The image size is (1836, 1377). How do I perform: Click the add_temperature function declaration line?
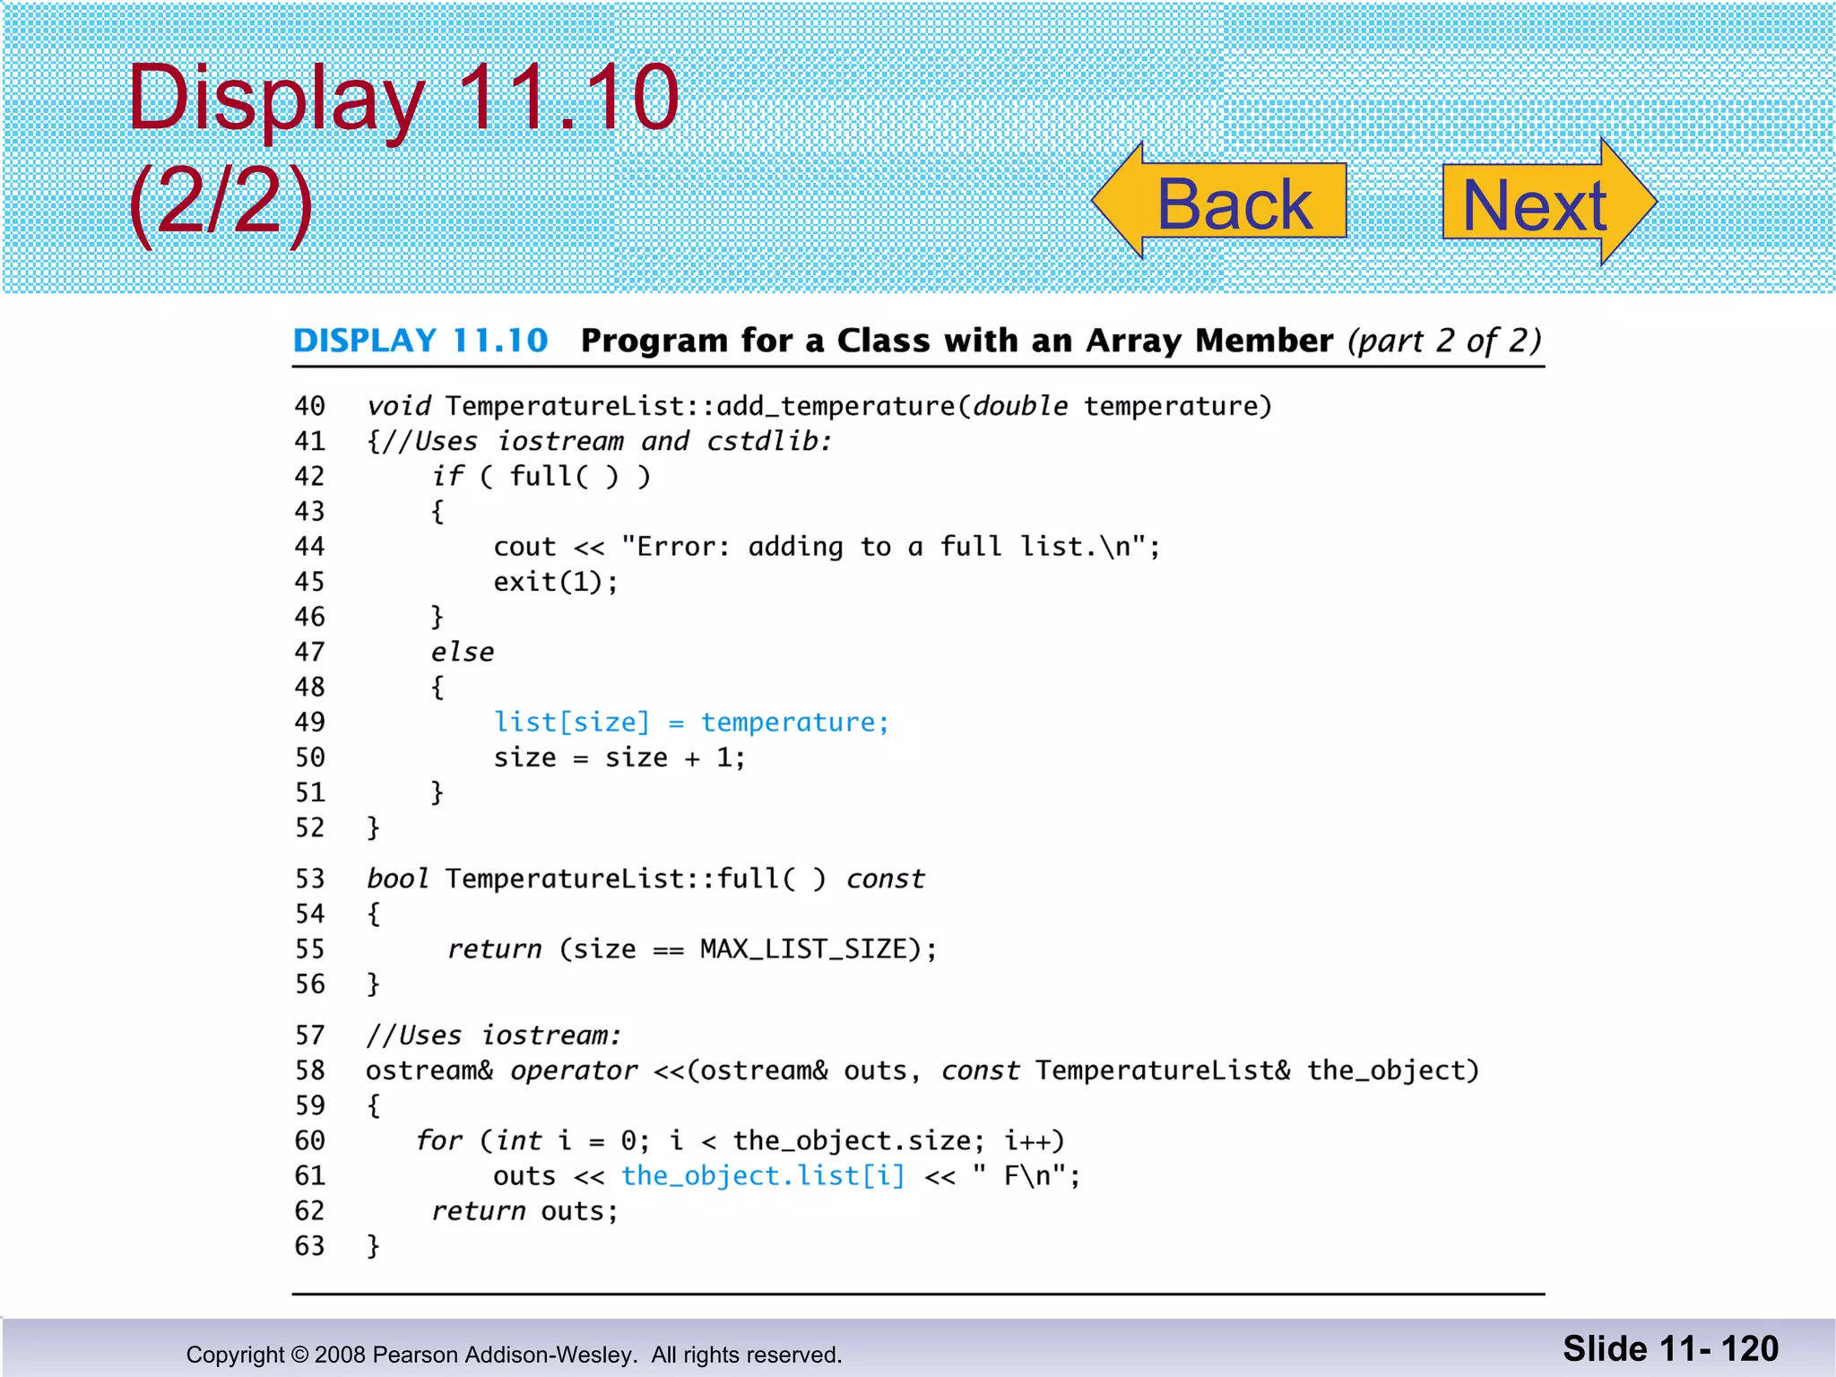tap(818, 406)
